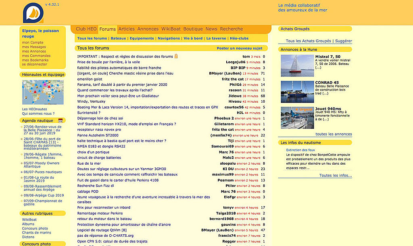View the Jouet 940ms boat photo
Screen dimensions: 413x246
[297, 118]
